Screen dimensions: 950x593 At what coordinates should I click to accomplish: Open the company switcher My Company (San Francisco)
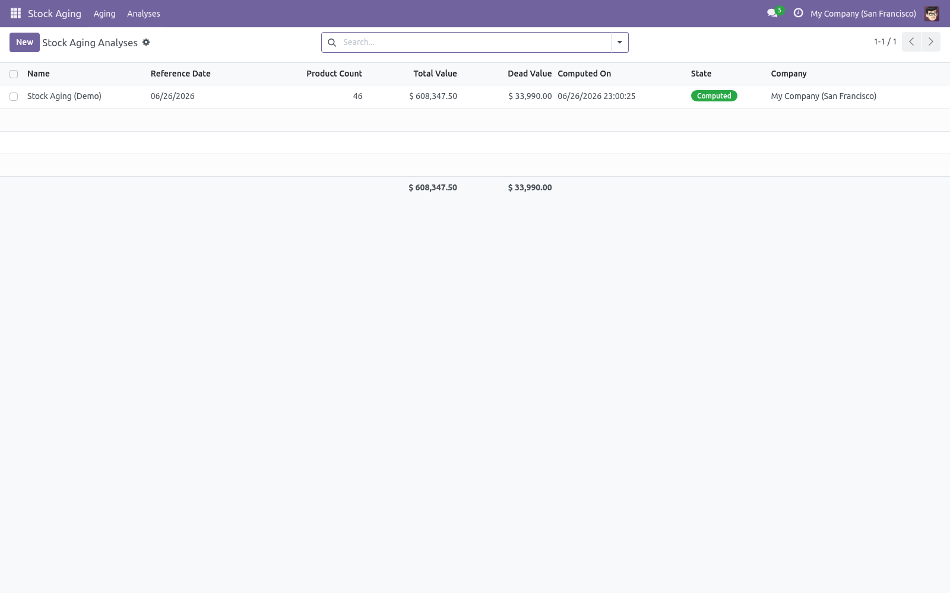point(863,14)
